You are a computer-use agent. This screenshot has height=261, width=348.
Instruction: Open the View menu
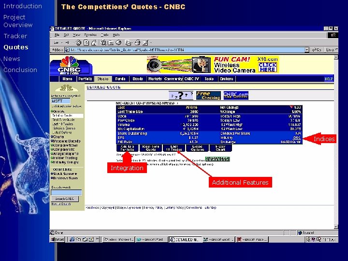[x=76, y=35]
